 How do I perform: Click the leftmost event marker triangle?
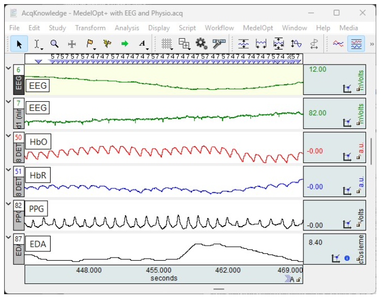point(38,61)
